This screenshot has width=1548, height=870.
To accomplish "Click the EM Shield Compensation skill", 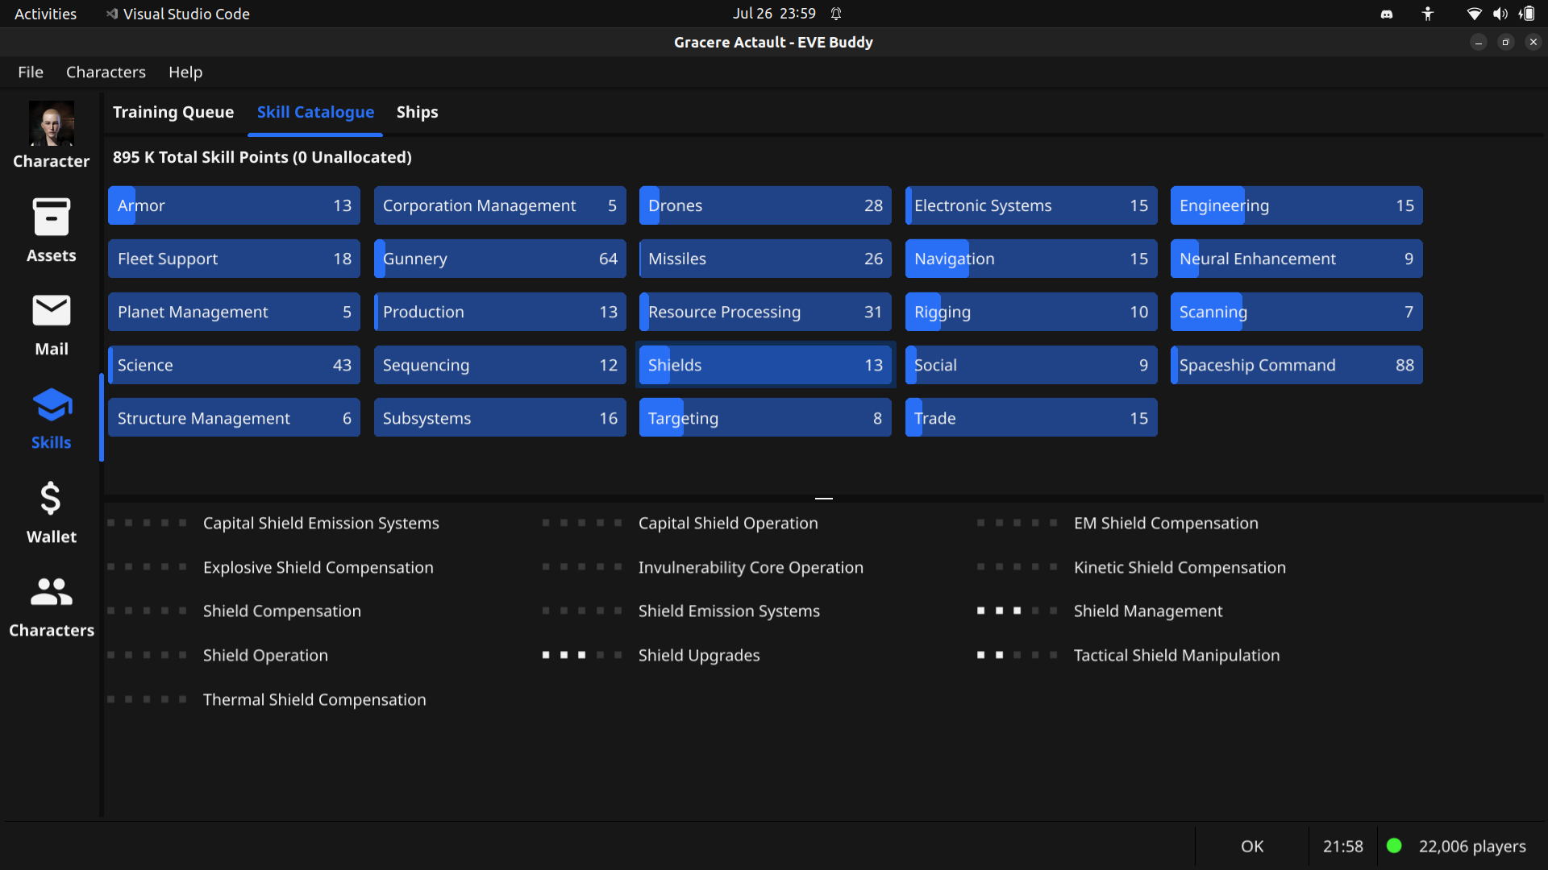I will pos(1166,523).
